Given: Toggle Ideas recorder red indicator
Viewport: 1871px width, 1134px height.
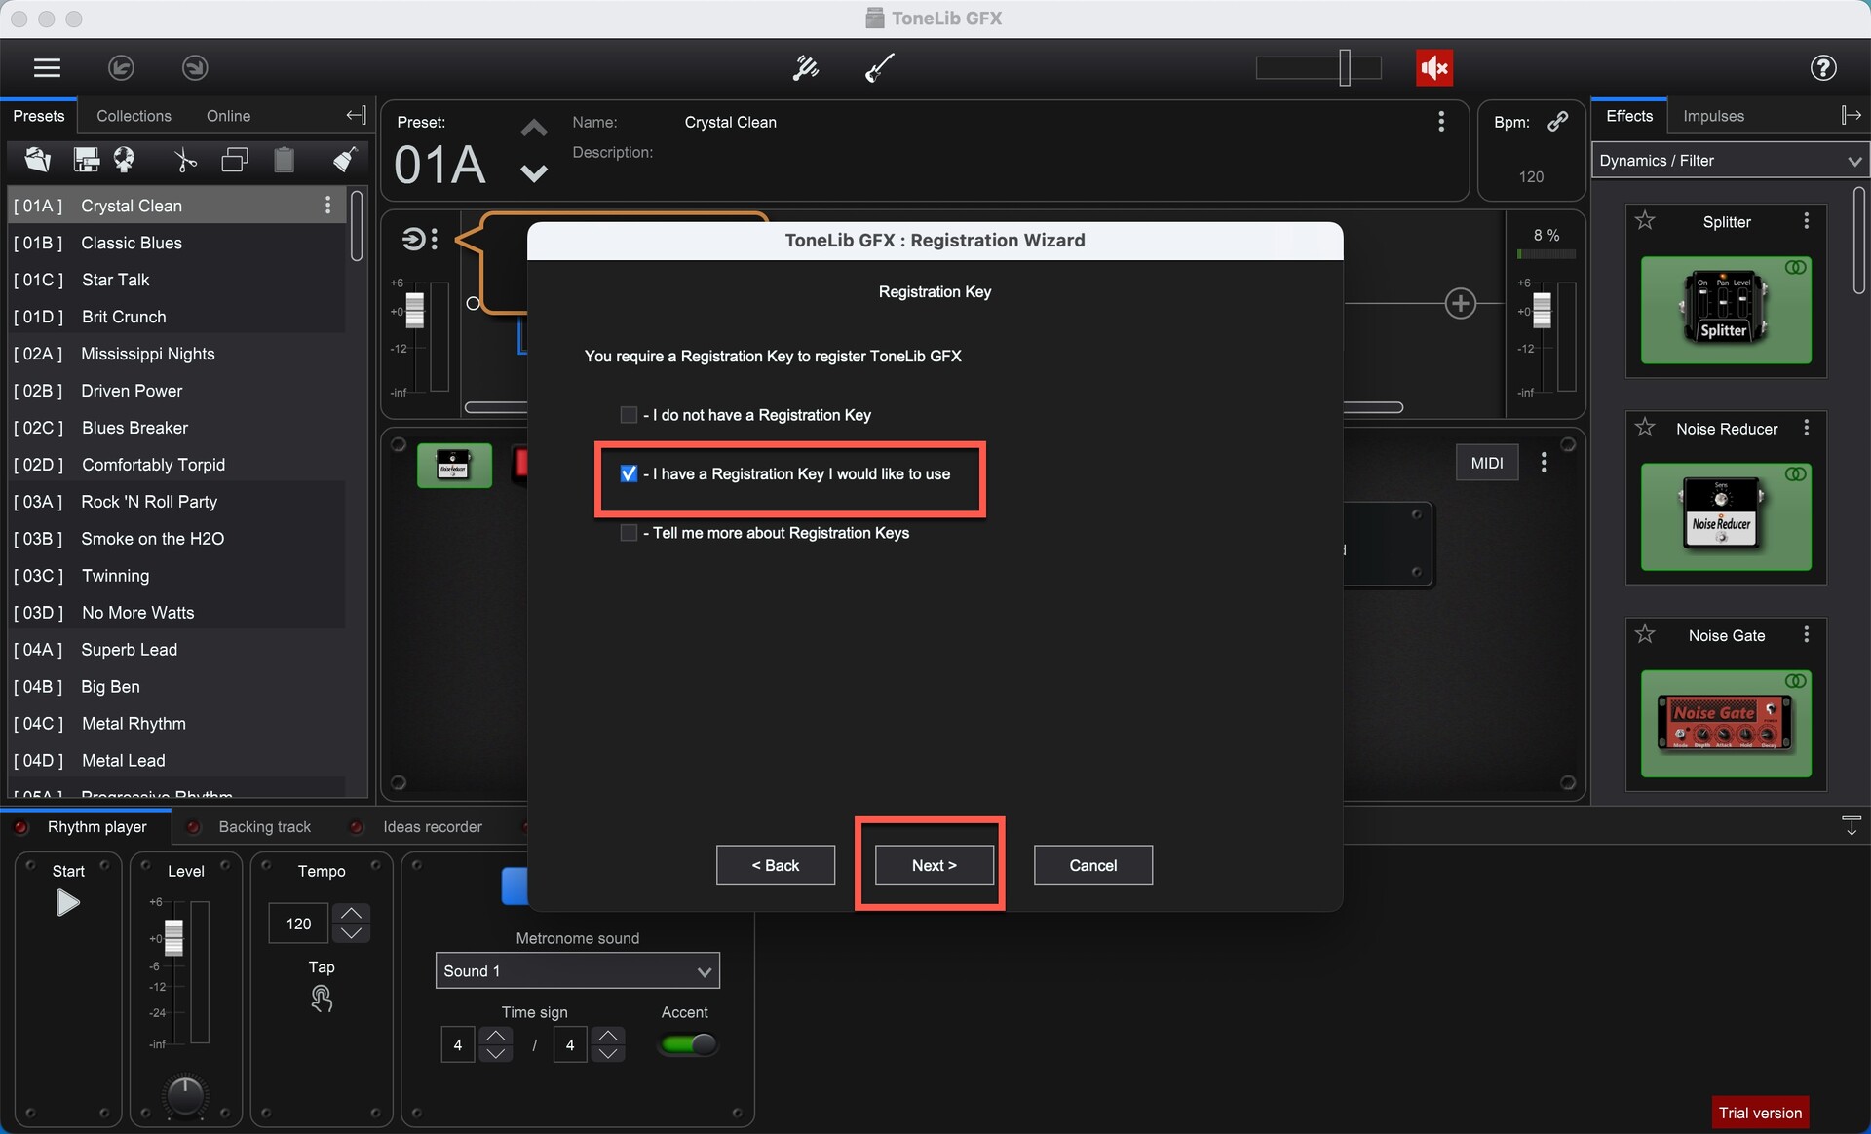Looking at the screenshot, I should pos(357,827).
